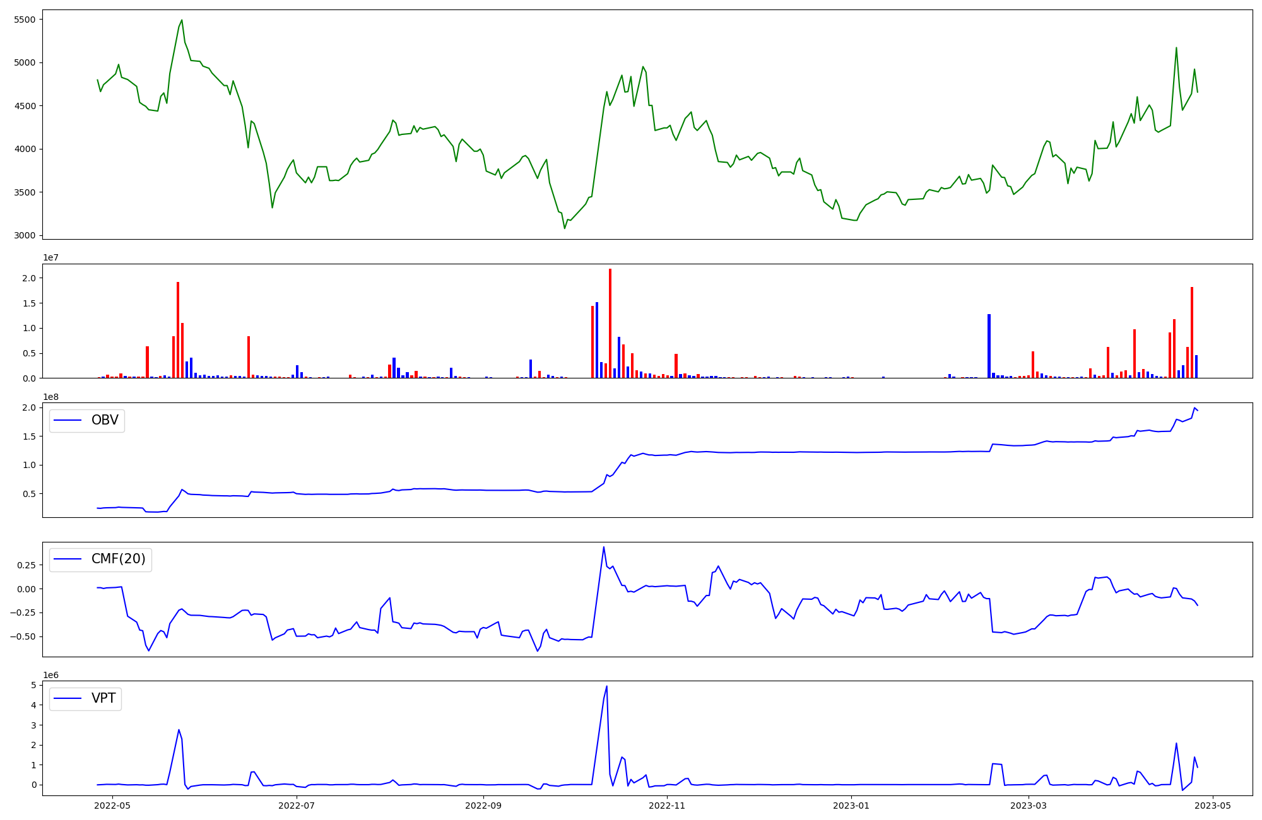Click the 2023-01 x-axis date label
1262x820 pixels.
[x=851, y=805]
